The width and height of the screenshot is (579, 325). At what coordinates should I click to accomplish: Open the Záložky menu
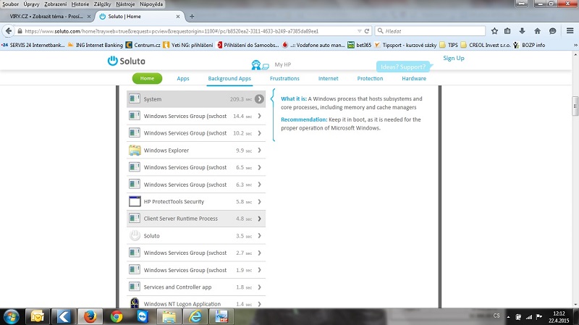(x=102, y=4)
